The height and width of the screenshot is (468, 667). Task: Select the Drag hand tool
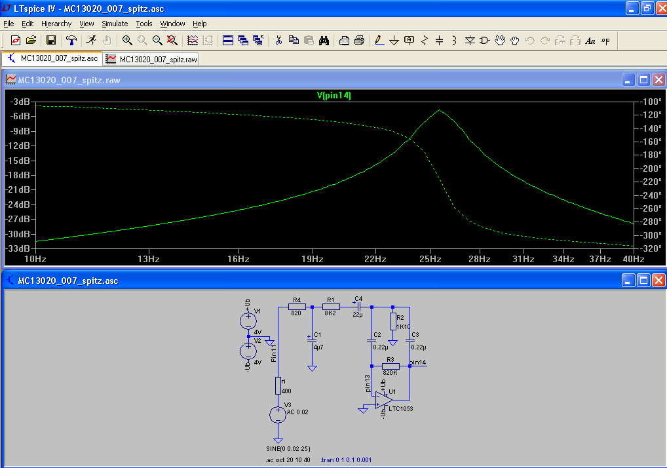coord(515,41)
